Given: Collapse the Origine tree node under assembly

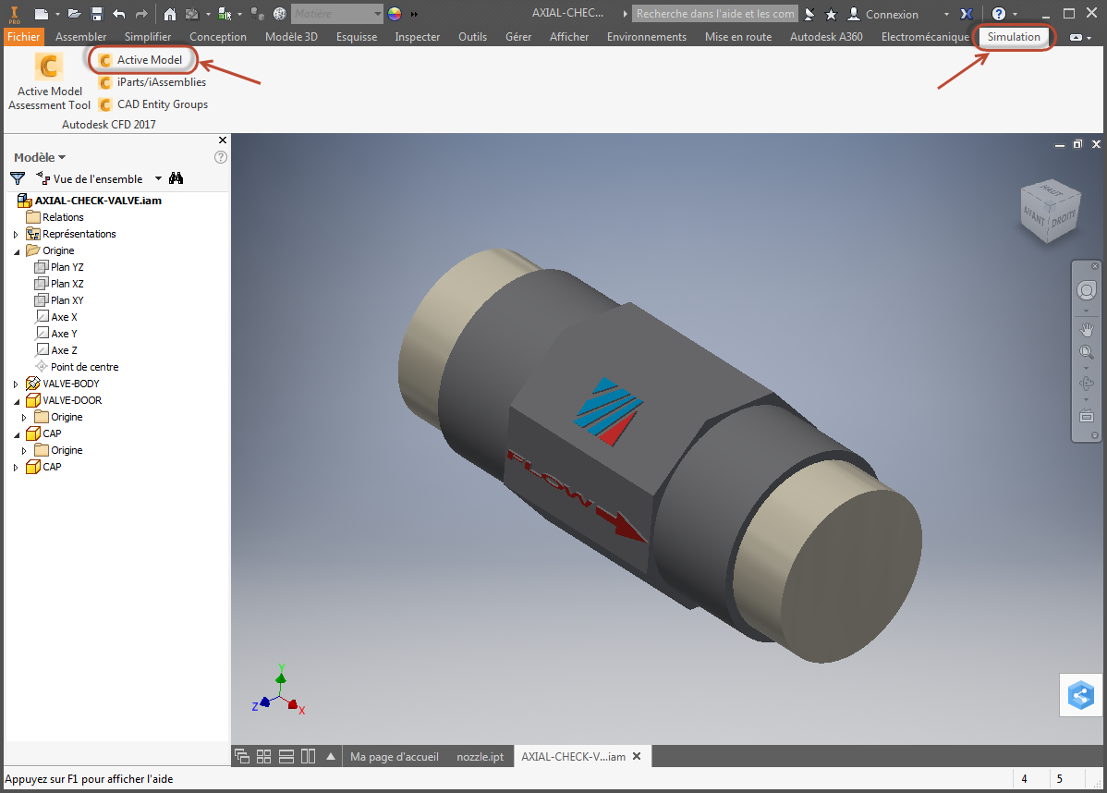Looking at the screenshot, I should [17, 251].
